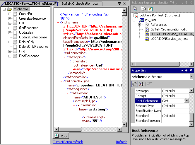195x145 pixels.
Task: Click the GetResponse node document icon
Action: click(15, 28)
